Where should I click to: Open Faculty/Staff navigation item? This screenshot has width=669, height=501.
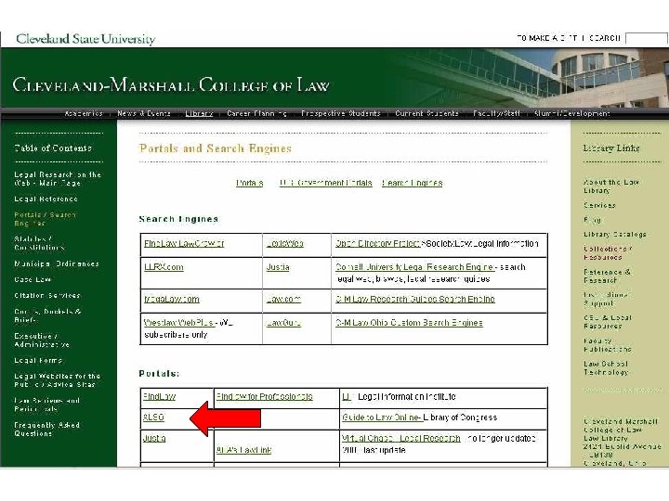(x=496, y=113)
